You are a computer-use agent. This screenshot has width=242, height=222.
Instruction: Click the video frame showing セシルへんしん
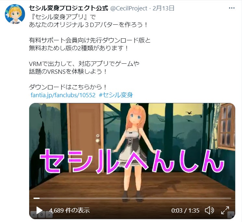[132, 161]
